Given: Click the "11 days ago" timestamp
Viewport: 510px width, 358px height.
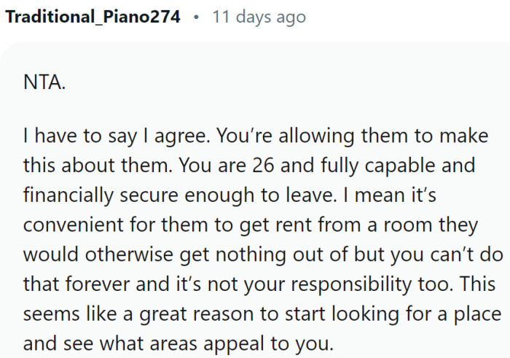Looking at the screenshot, I should pyautogui.click(x=259, y=17).
